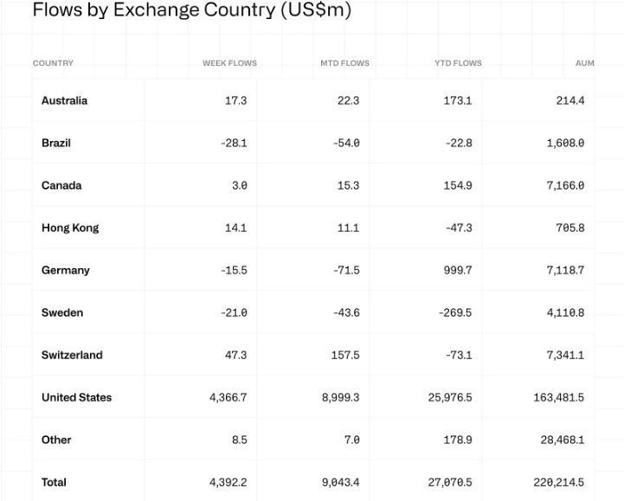
Task: Click the AUM column header
Action: click(584, 63)
